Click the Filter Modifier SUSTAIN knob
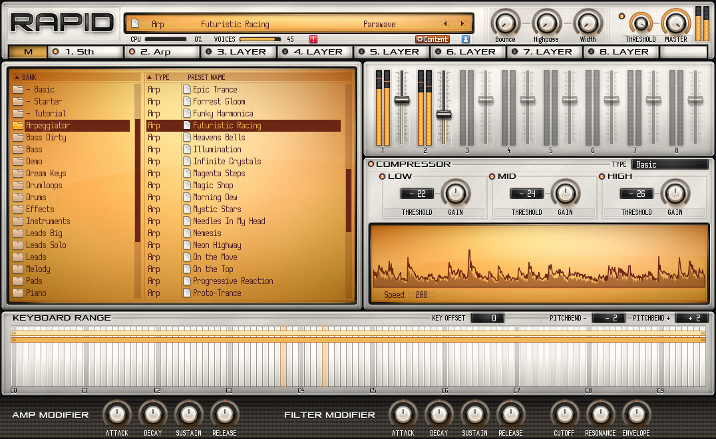The height and width of the screenshot is (439, 716). (474, 414)
